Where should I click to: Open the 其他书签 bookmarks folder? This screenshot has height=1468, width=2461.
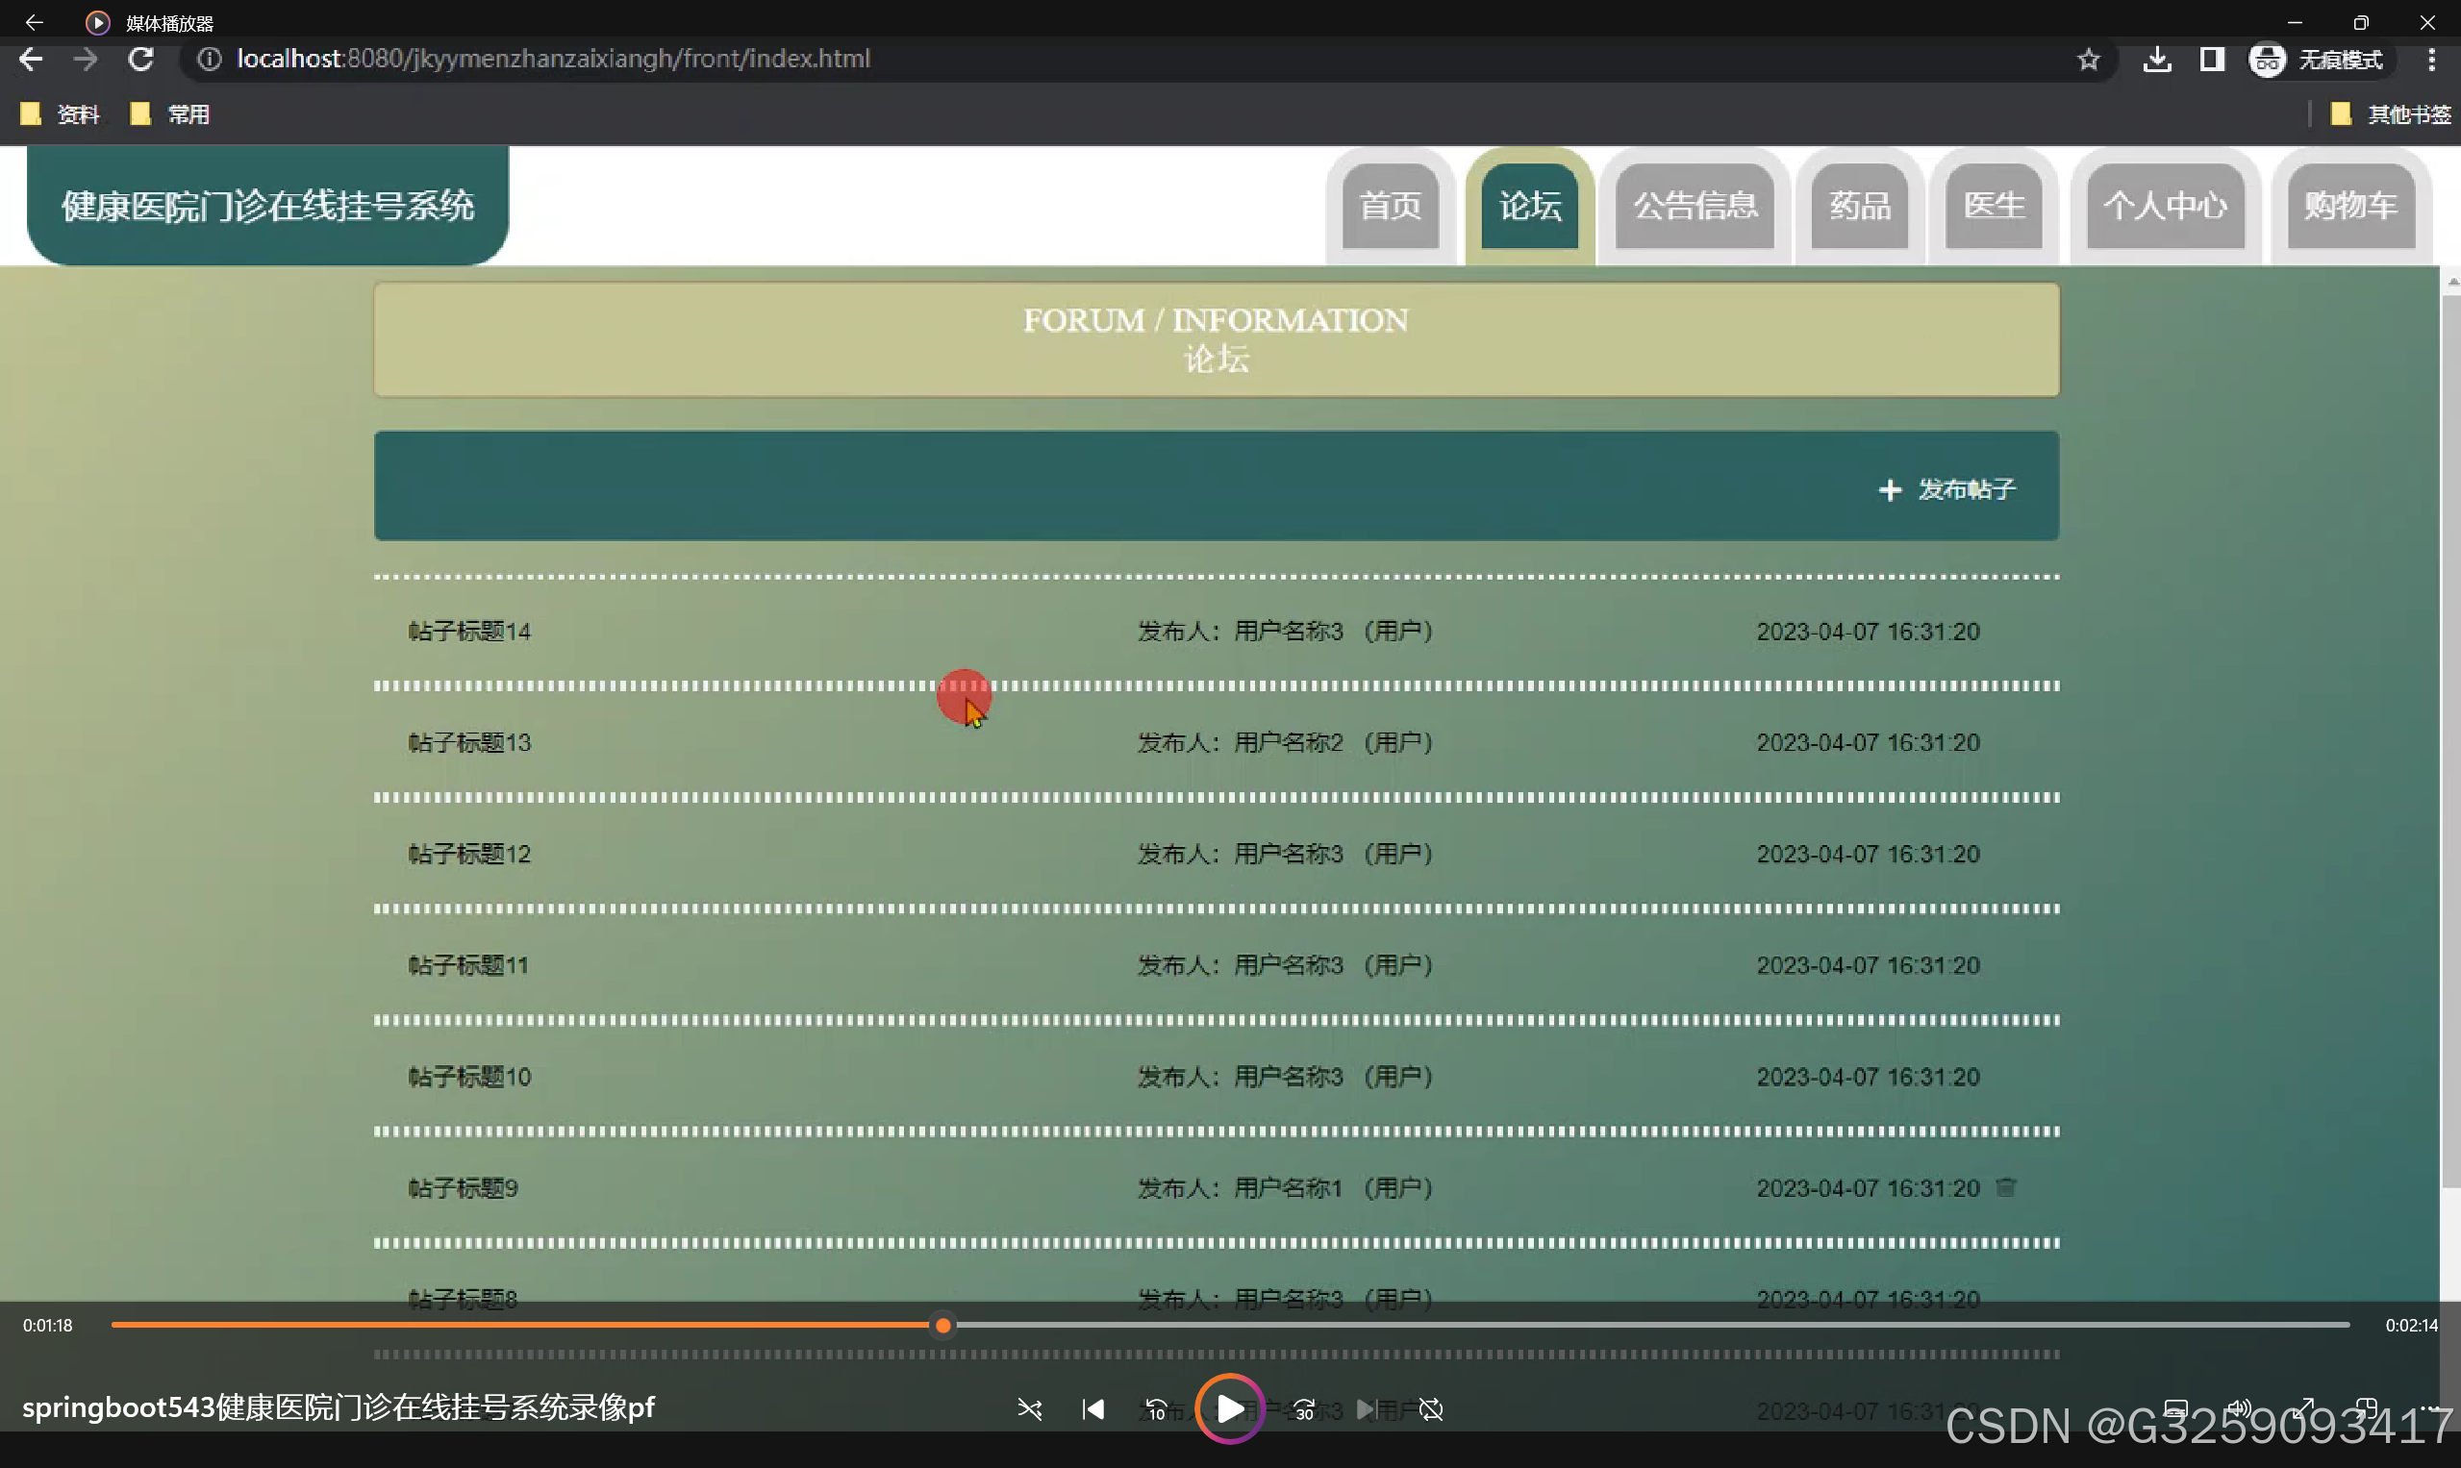2393,114
